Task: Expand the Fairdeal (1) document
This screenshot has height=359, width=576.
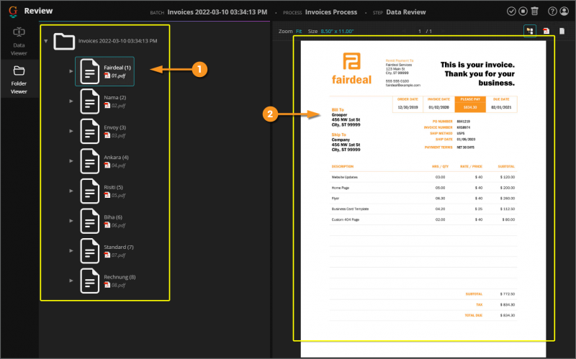Action: [x=71, y=71]
